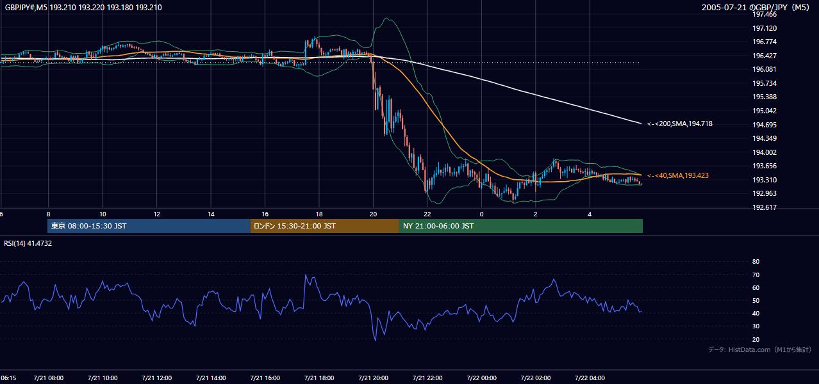
Task: Click the chart title '2005-07-21 のGBP/JPY (M5)'
Action: coord(756,8)
